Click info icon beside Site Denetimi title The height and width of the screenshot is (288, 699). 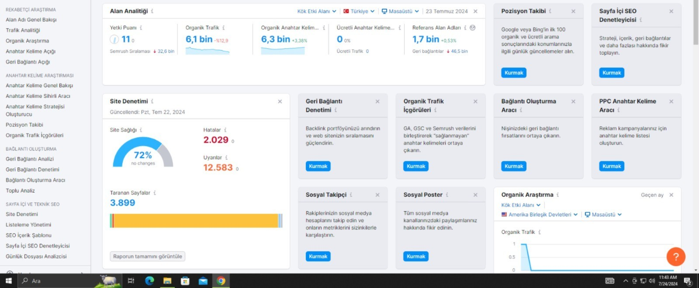(x=152, y=101)
